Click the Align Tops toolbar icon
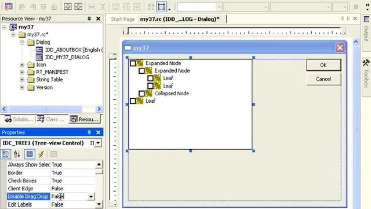This screenshot has height=209, width=371. click(x=43, y=7)
